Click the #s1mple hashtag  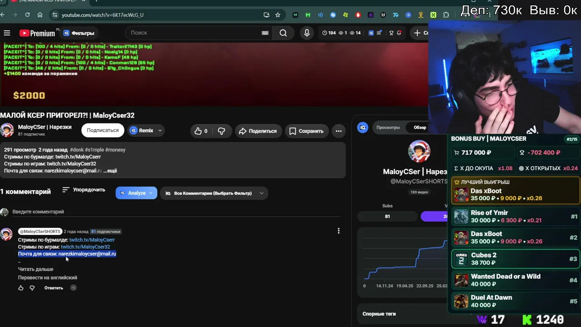click(x=94, y=149)
